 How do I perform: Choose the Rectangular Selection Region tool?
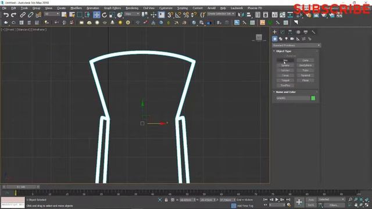80,15
